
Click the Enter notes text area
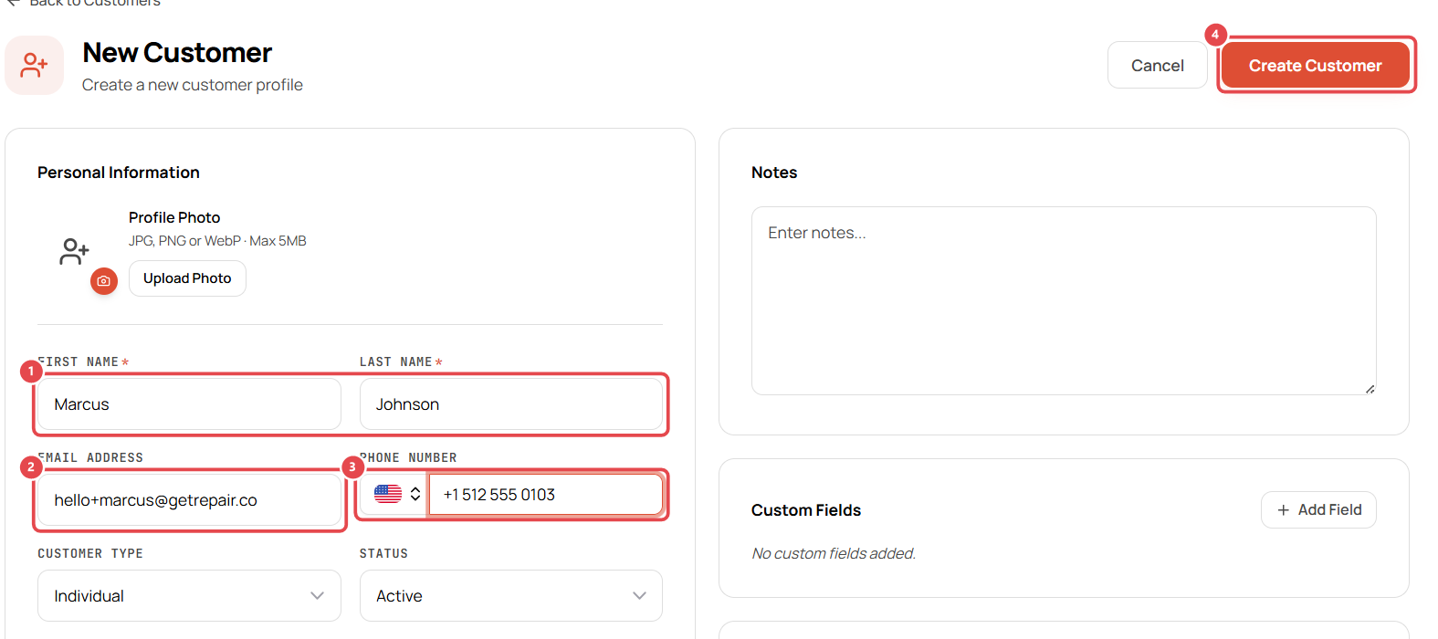(1064, 300)
